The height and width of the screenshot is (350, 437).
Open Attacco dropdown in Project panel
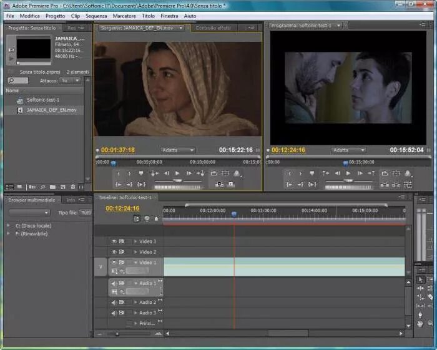tap(70, 80)
